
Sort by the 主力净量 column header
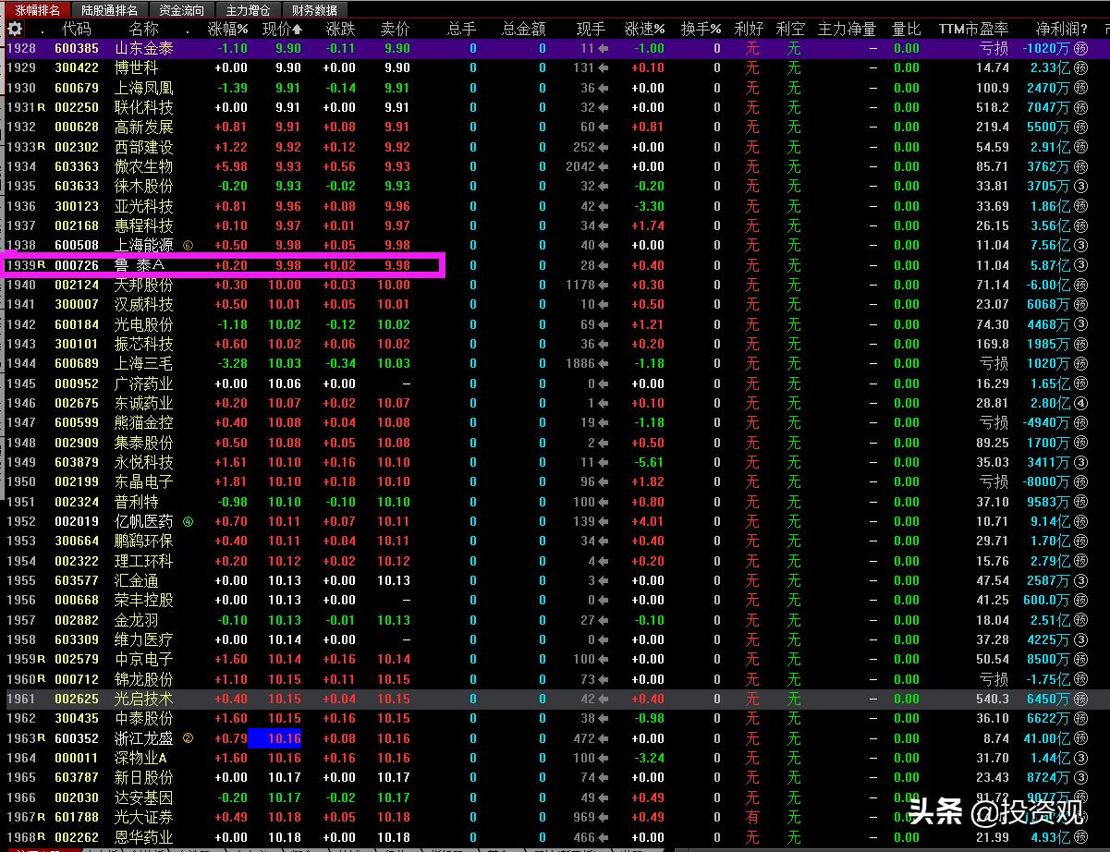847,30
